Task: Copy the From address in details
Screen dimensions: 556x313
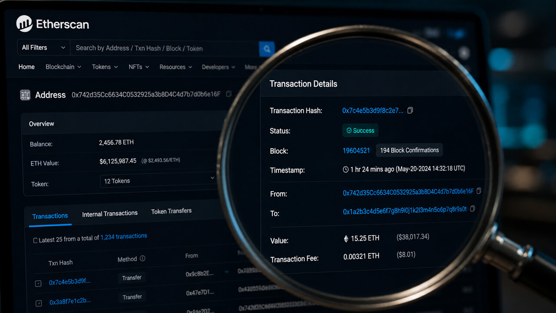Action: 479,190
